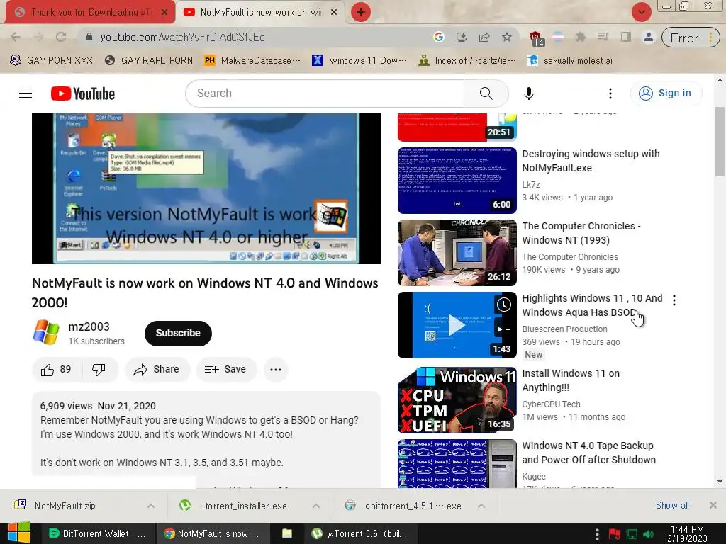Open MalwareDatabase bookmark
Image resolution: width=726 pixels, height=544 pixels.
252,61
